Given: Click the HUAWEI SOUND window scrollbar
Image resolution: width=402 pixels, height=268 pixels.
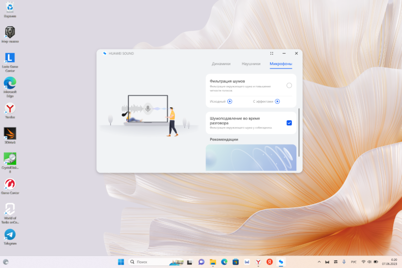Looking at the screenshot, I should [299, 132].
